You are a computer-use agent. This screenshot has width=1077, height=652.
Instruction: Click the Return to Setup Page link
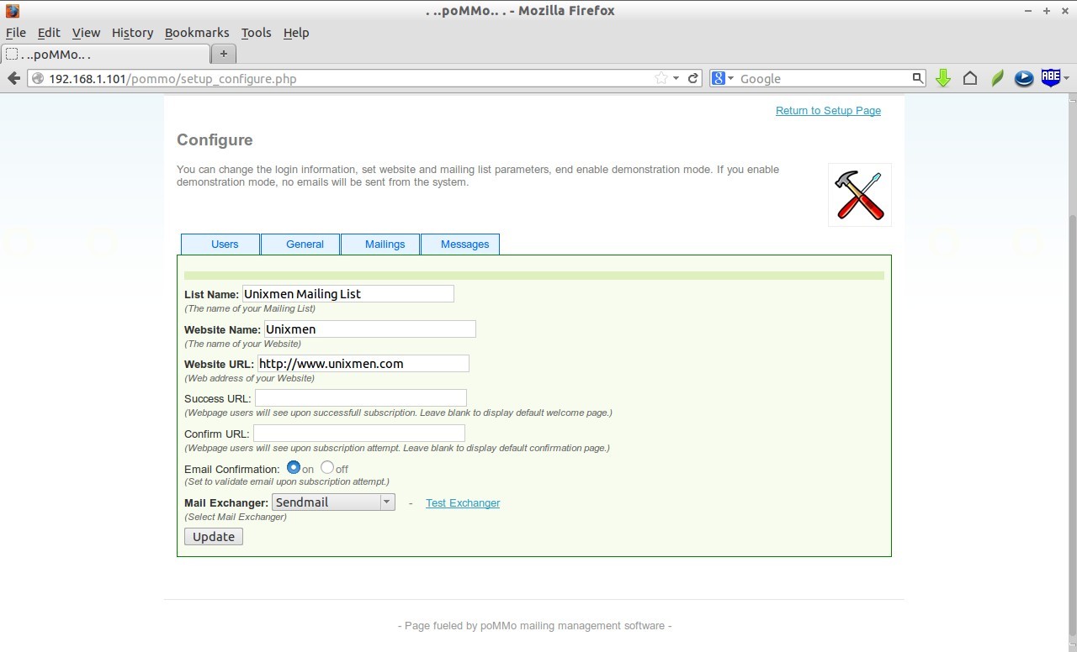[x=828, y=110]
